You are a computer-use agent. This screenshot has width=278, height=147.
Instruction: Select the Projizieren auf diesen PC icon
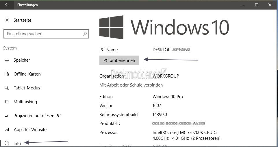point(7,115)
